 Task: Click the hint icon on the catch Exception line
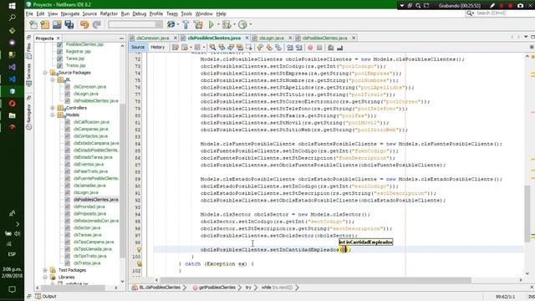click(x=139, y=263)
